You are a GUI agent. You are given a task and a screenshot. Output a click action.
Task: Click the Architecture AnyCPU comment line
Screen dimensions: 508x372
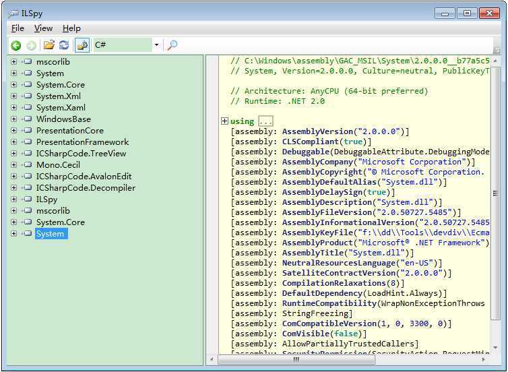(x=329, y=91)
